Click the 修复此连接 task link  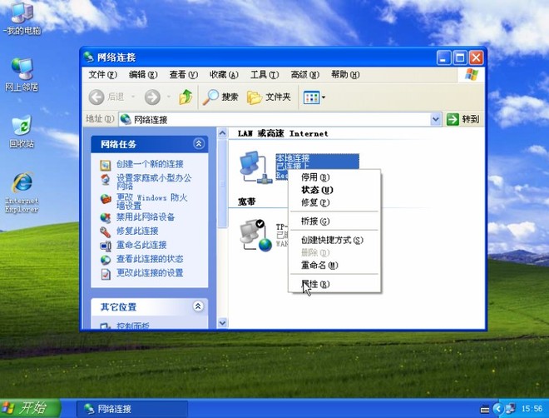pos(137,231)
